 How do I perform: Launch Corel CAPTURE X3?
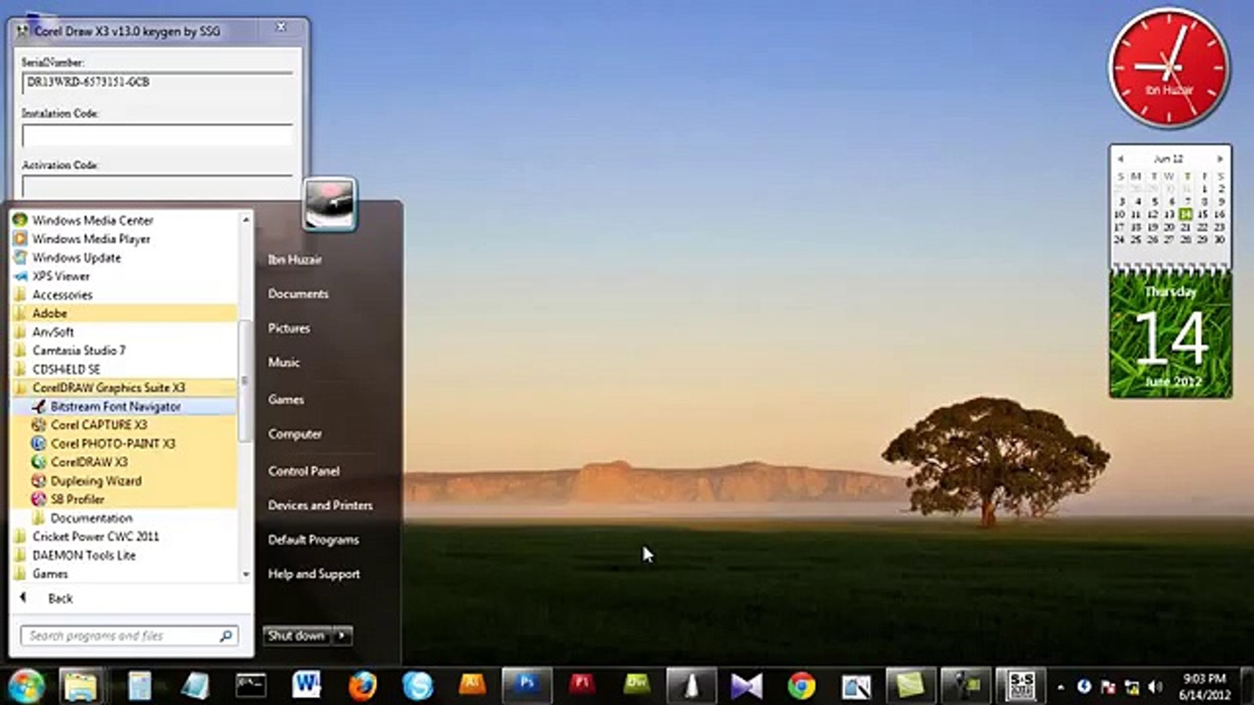pyautogui.click(x=99, y=424)
